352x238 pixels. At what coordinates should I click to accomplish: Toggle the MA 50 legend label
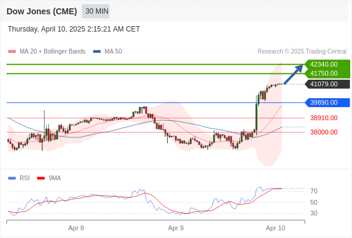coord(113,52)
